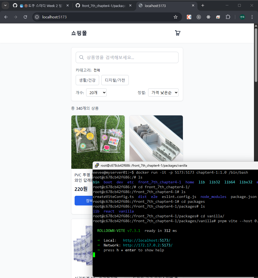This screenshot has width=258, height=278.
Task: Click the browser forward arrow
Action: click(x=16, y=17)
